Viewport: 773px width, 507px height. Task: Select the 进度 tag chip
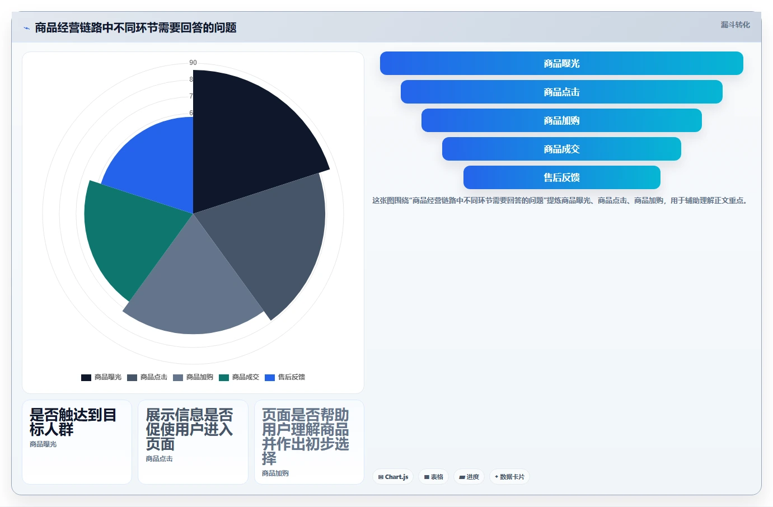point(469,477)
